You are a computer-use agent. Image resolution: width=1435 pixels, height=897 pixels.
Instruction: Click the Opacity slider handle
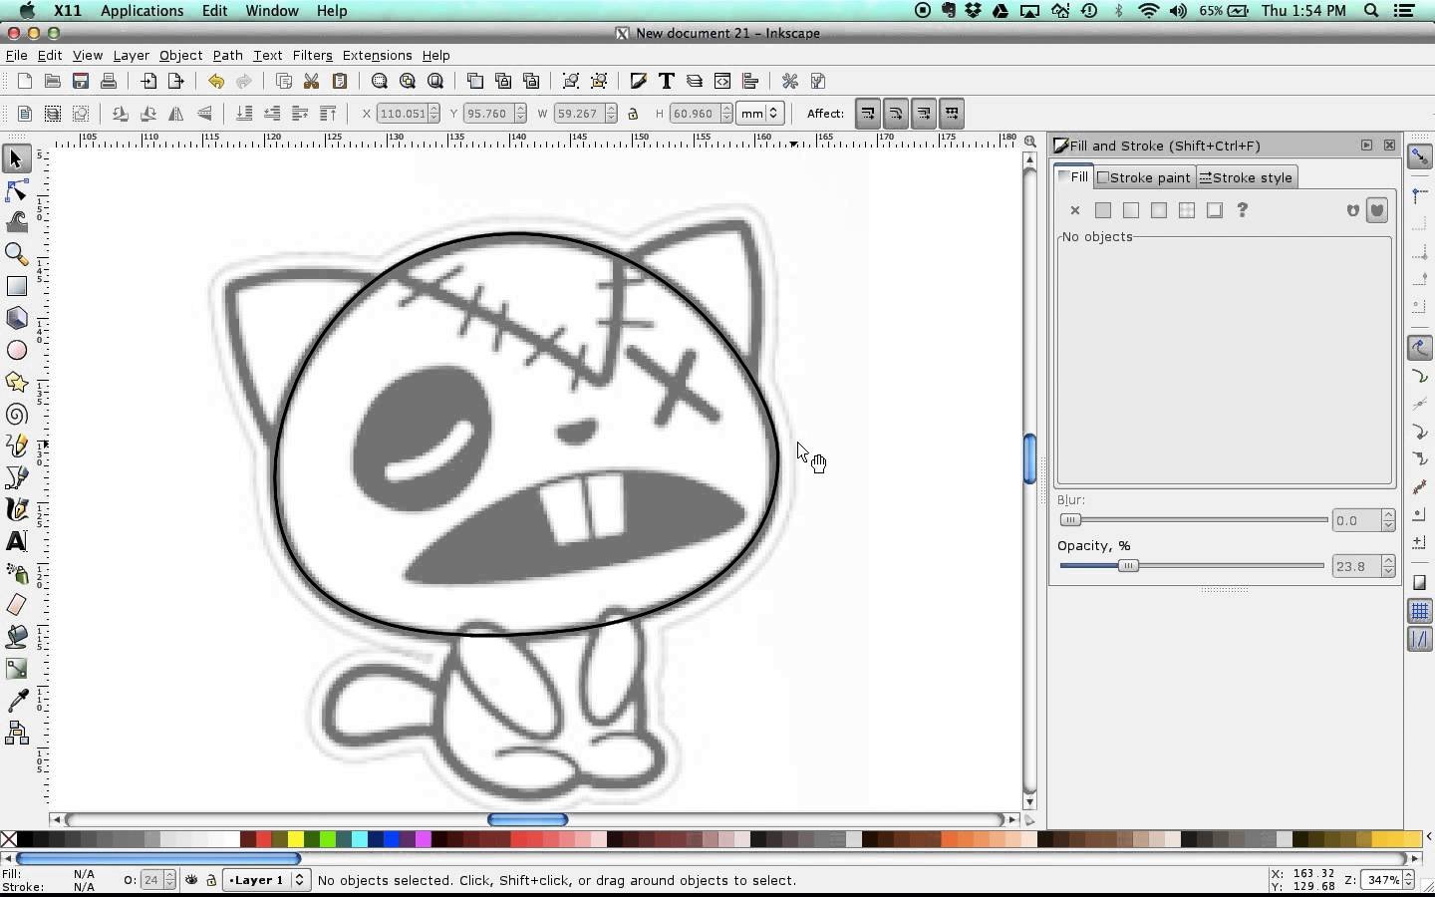pos(1128,566)
